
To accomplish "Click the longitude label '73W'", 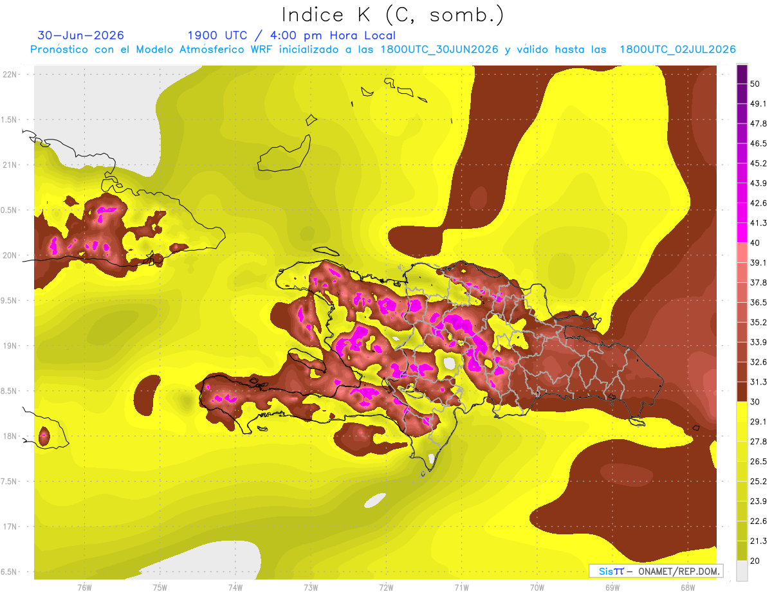I will point(311,587).
